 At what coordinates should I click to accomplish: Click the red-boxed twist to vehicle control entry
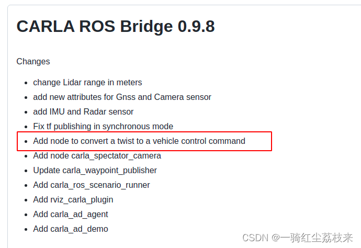(x=139, y=141)
